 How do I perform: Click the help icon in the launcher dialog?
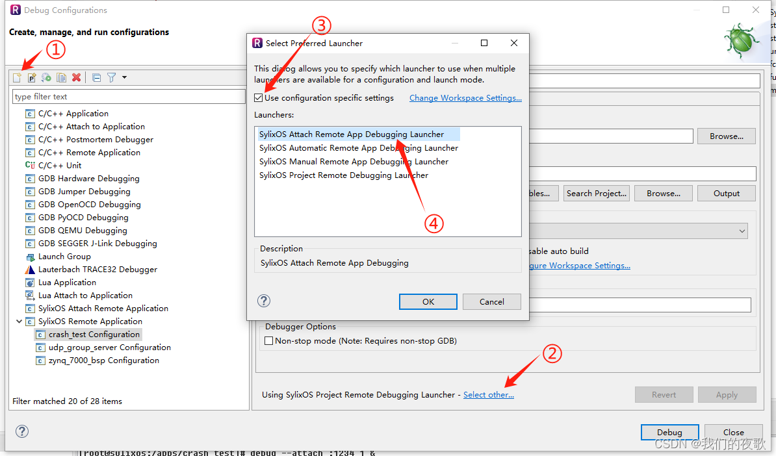263,301
